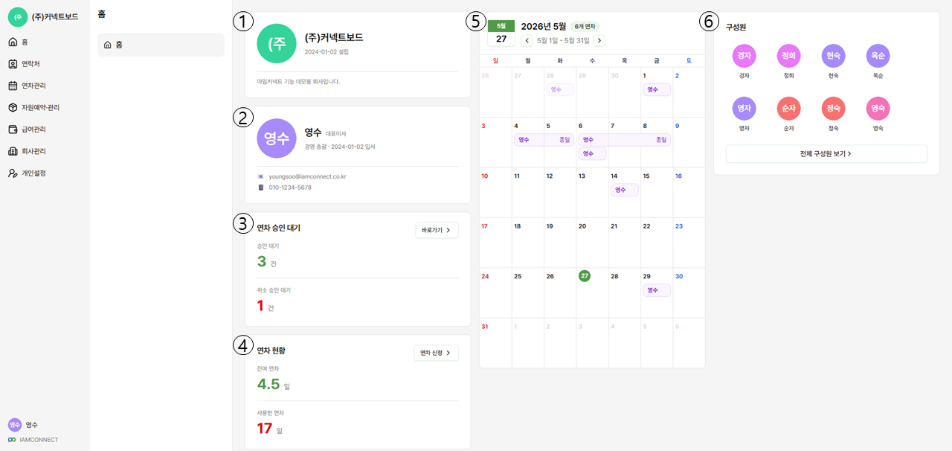Select the 연차관리 calendar icon in the sidebar
This screenshot has width=952, height=451.
pos(13,86)
